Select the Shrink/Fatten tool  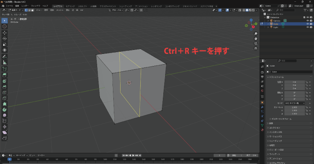coord(4,127)
